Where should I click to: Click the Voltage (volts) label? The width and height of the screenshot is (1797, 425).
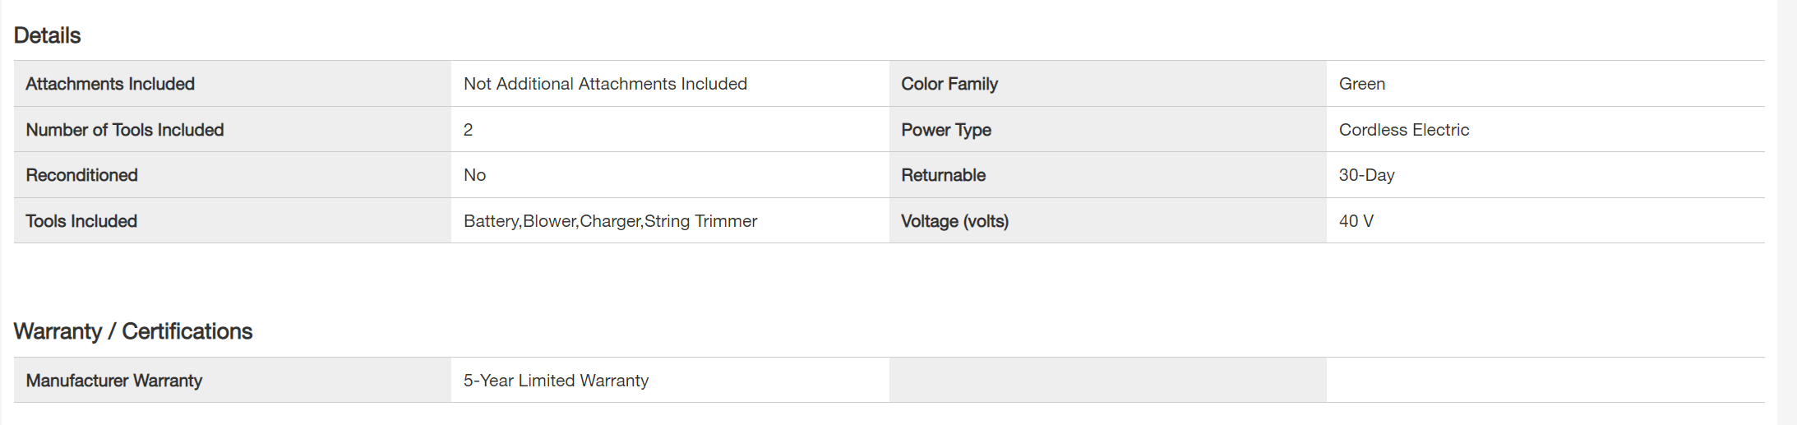955,221
